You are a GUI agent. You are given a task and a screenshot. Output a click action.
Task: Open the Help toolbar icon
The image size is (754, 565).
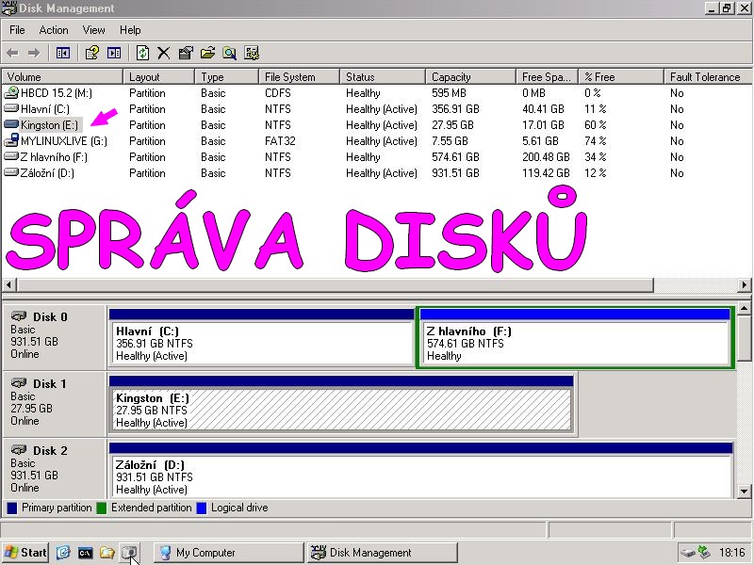click(91, 53)
